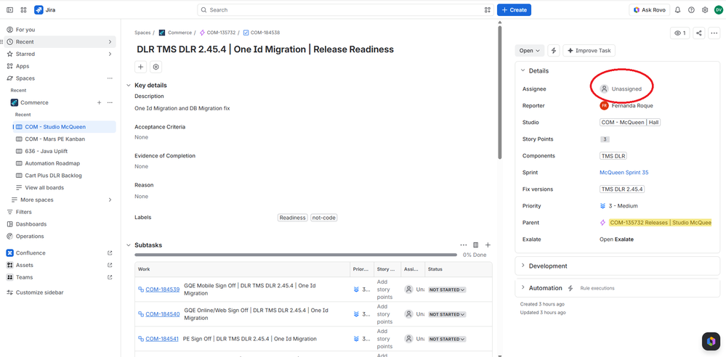Open the notifications bell icon
This screenshot has width=726, height=357.
pos(677,9)
